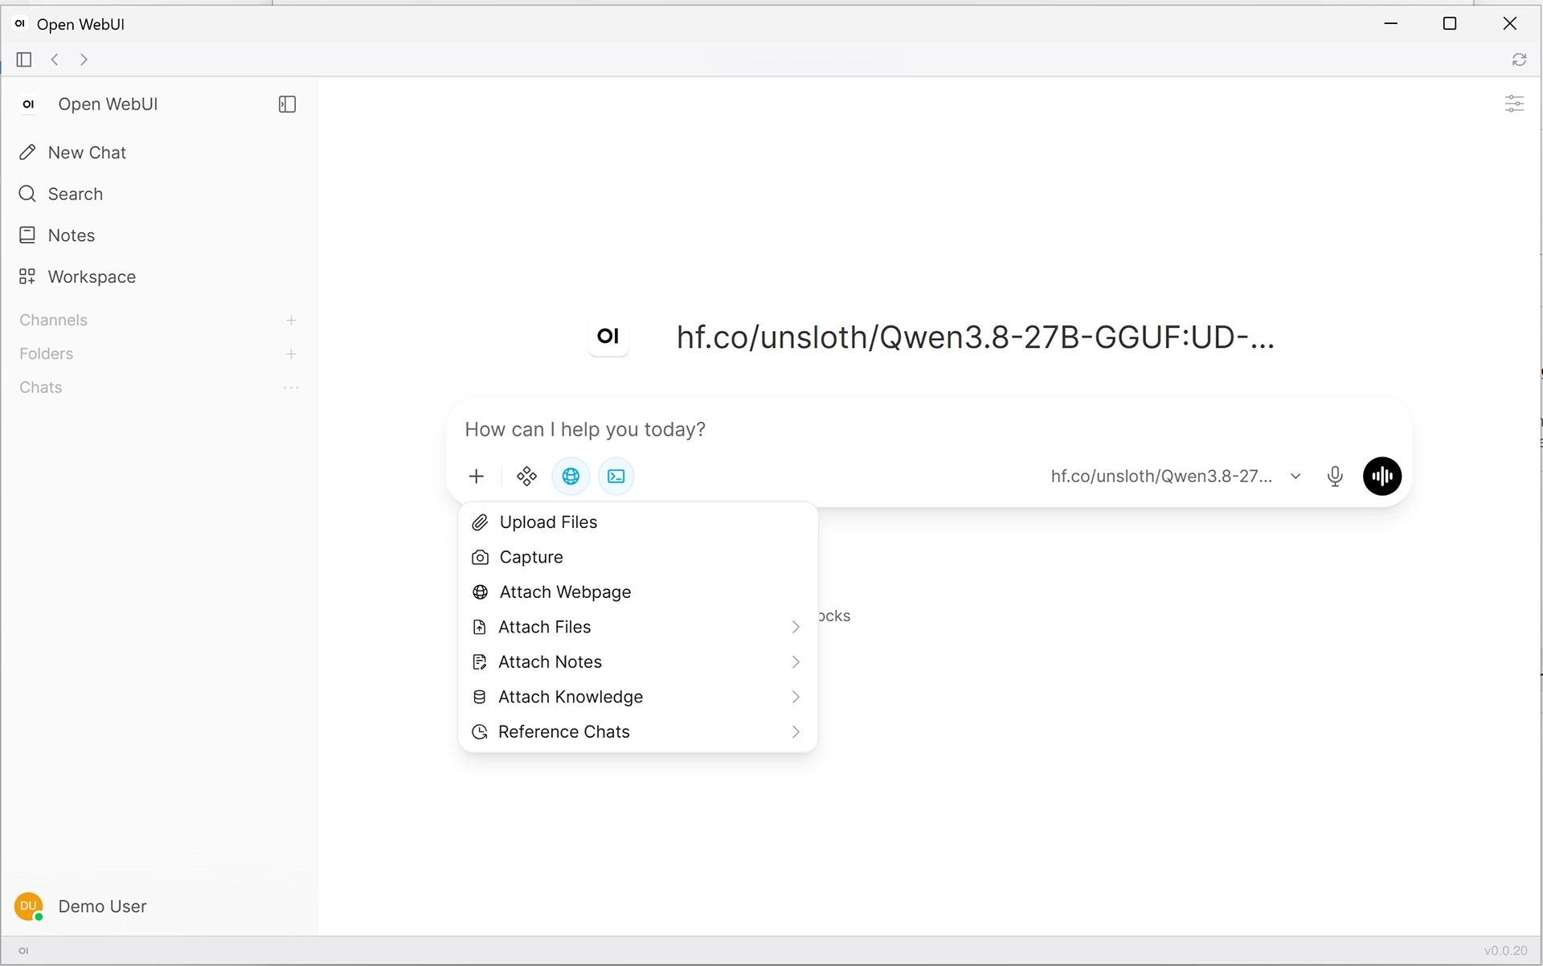This screenshot has height=966, width=1543.
Task: Go to Workspace section
Action: coord(159,277)
